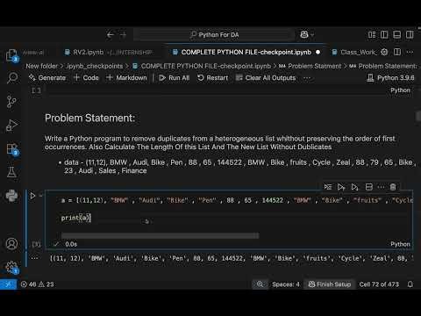Add a new Code cell
Viewport: 421px width, 316px height.
pos(86,78)
